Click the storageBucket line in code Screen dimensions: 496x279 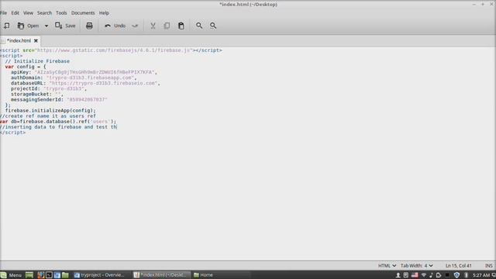coord(37,95)
